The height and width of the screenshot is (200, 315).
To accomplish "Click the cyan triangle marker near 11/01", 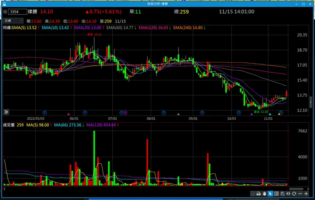I will pos(270,114).
